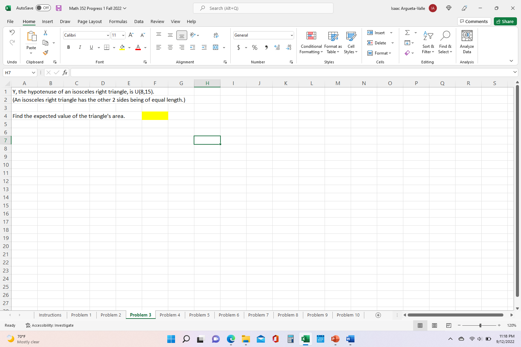Open the font name dropdown

point(108,35)
